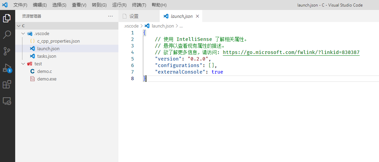Viewport: 379px width, 162px height.
Task: Click the 悬停以查看现有属性的描述 comment
Action: [x=190, y=46]
